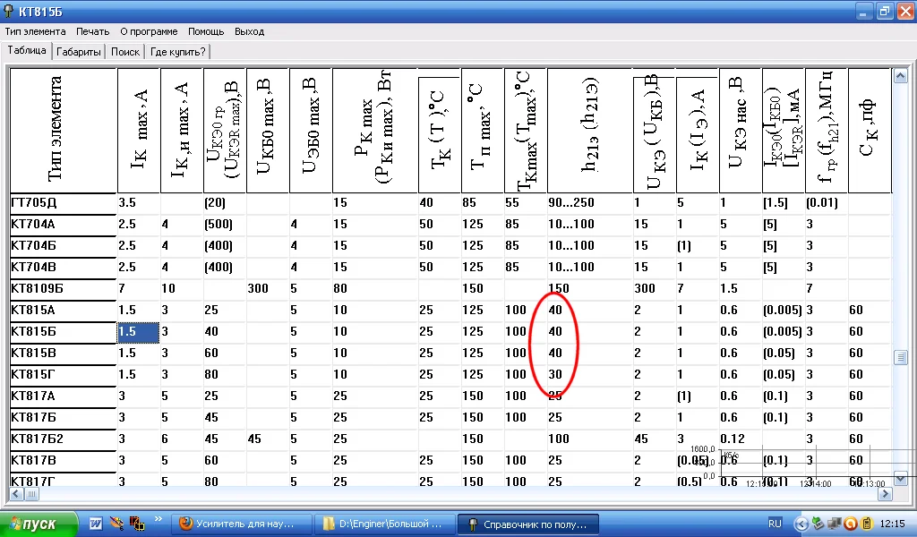Open the Где купить? tab
The image size is (917, 537).
(x=178, y=52)
